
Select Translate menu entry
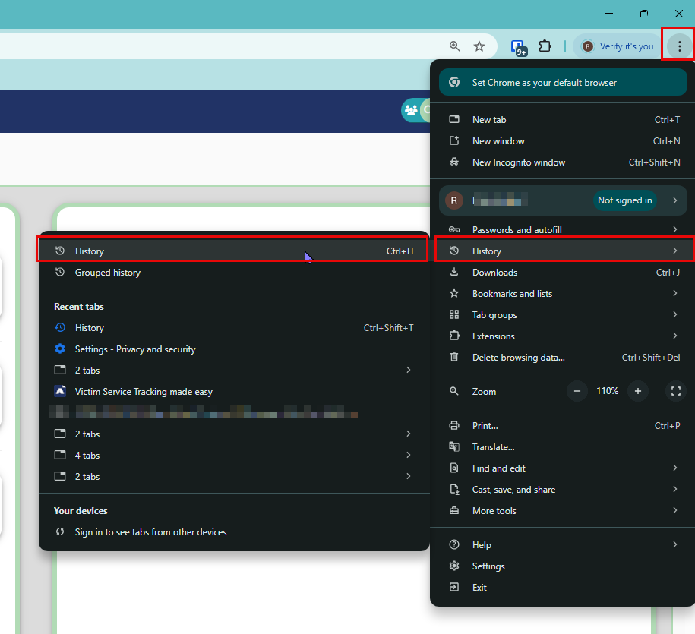tap(563, 446)
